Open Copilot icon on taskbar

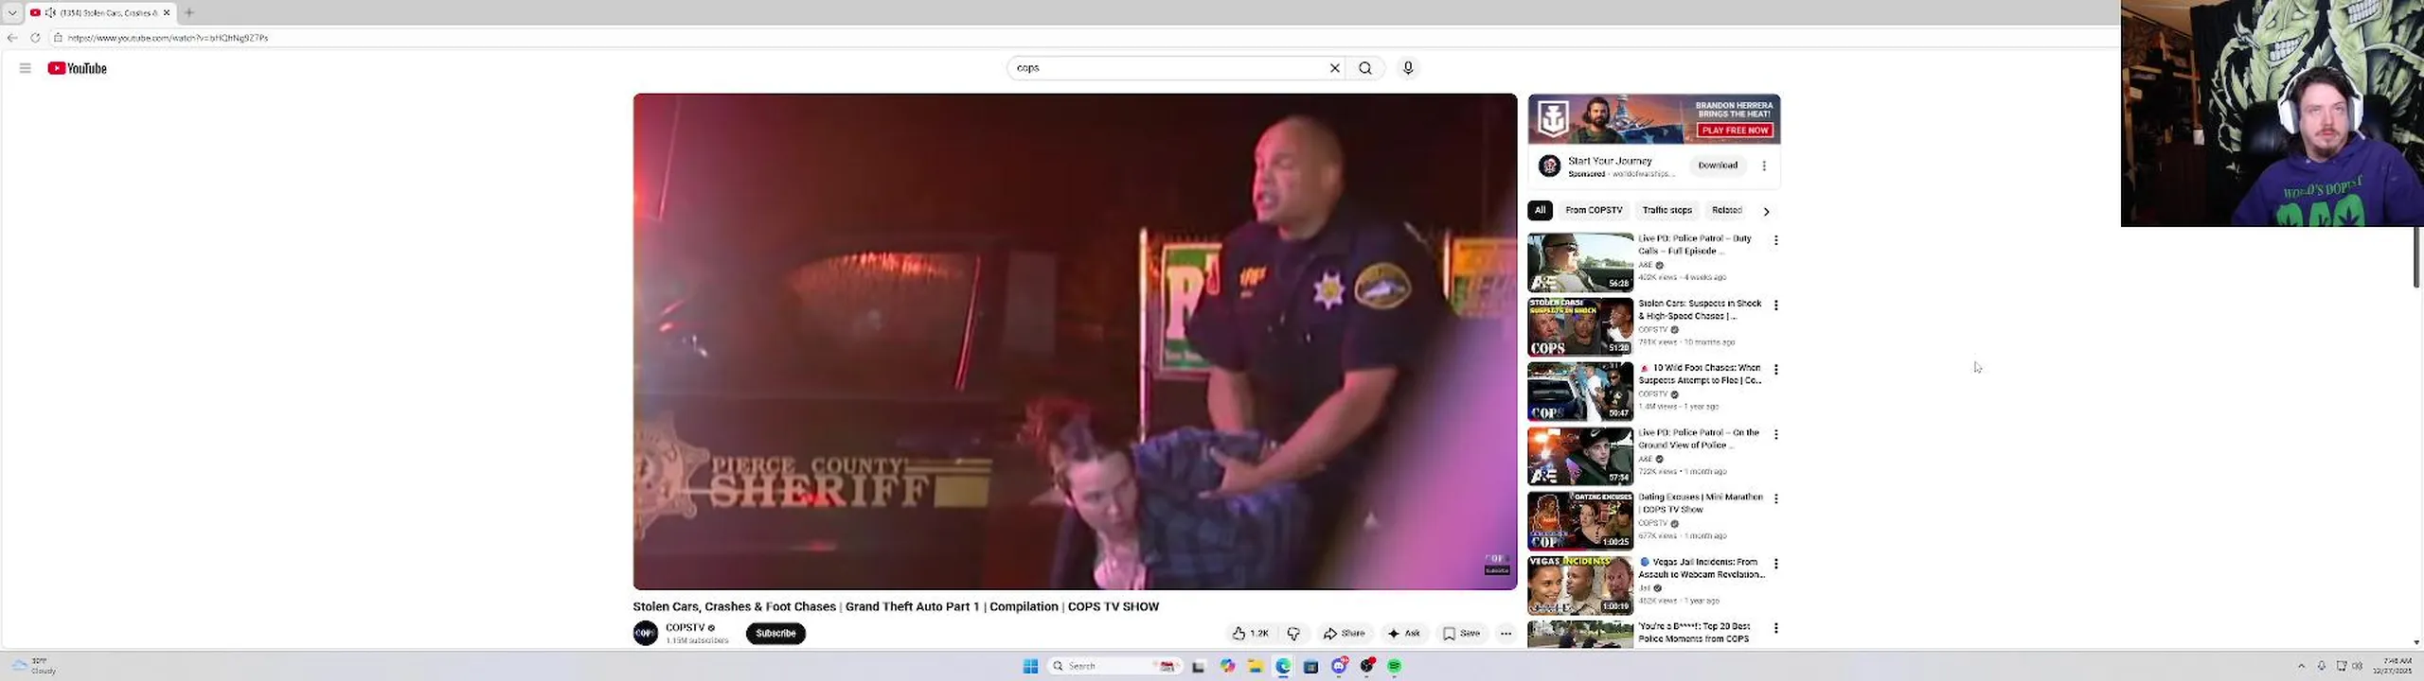(1227, 666)
